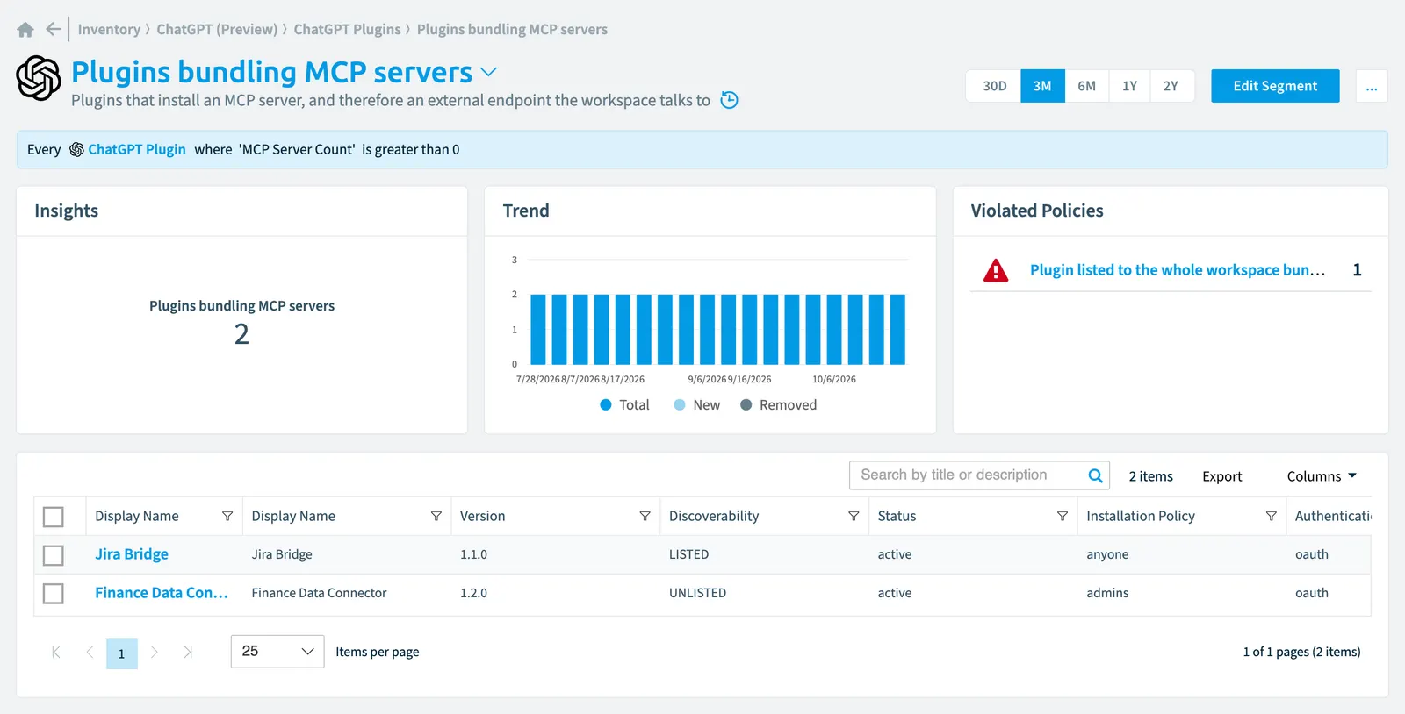Go to previous page arrow
This screenshot has height=714, width=1405.
tap(90, 652)
